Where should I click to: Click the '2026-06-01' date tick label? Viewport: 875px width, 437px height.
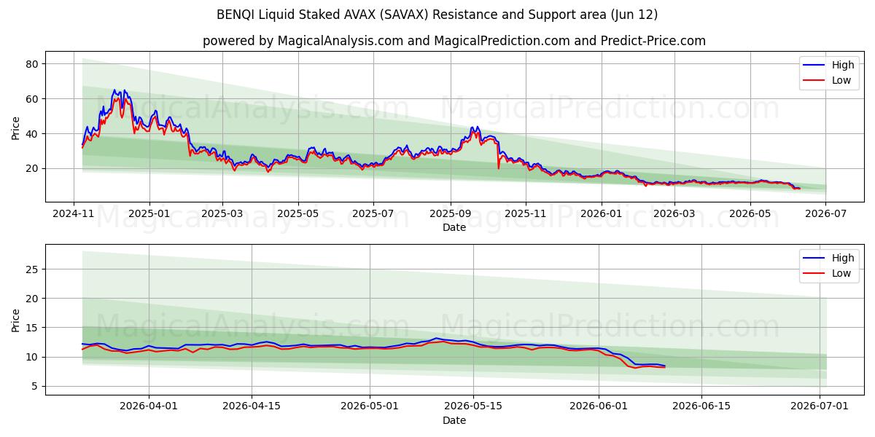[599, 407]
